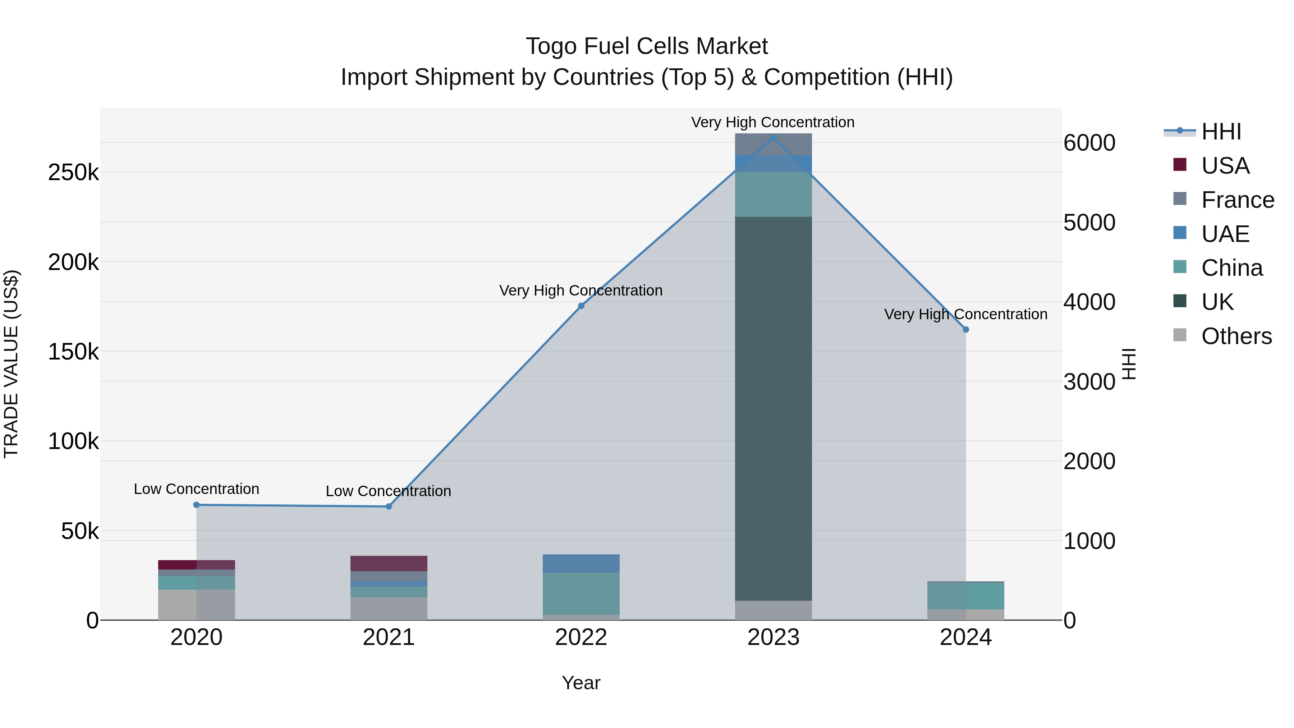This screenshot has height=728, width=1294.
Task: Select the UAE segment of the 2022 bar
Action: coord(581,564)
